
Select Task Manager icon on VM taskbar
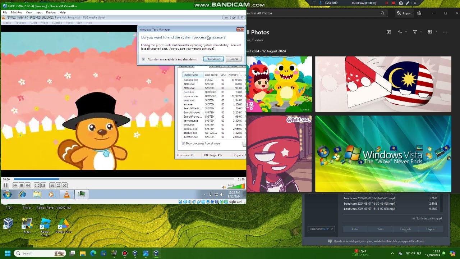(82, 195)
